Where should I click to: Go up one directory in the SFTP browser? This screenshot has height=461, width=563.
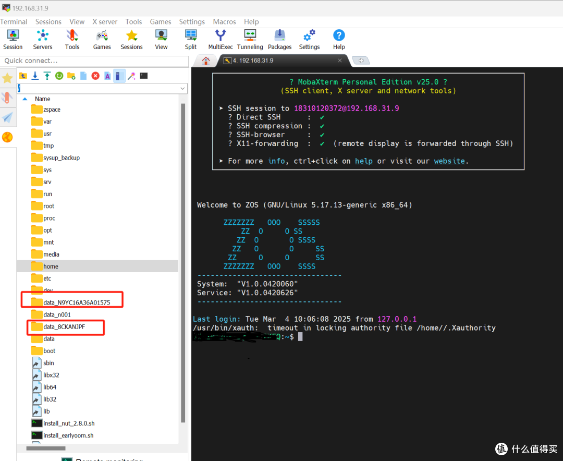tap(22, 76)
